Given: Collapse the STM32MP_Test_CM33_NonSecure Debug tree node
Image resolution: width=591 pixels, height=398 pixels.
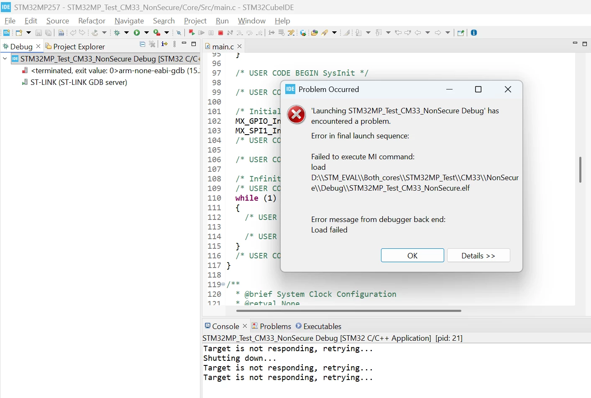Looking at the screenshot, I should (x=5, y=59).
